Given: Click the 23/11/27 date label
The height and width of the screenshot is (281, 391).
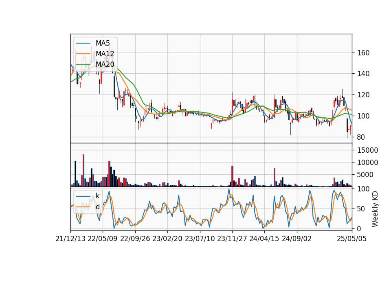Looking at the screenshot, I should point(232,239).
